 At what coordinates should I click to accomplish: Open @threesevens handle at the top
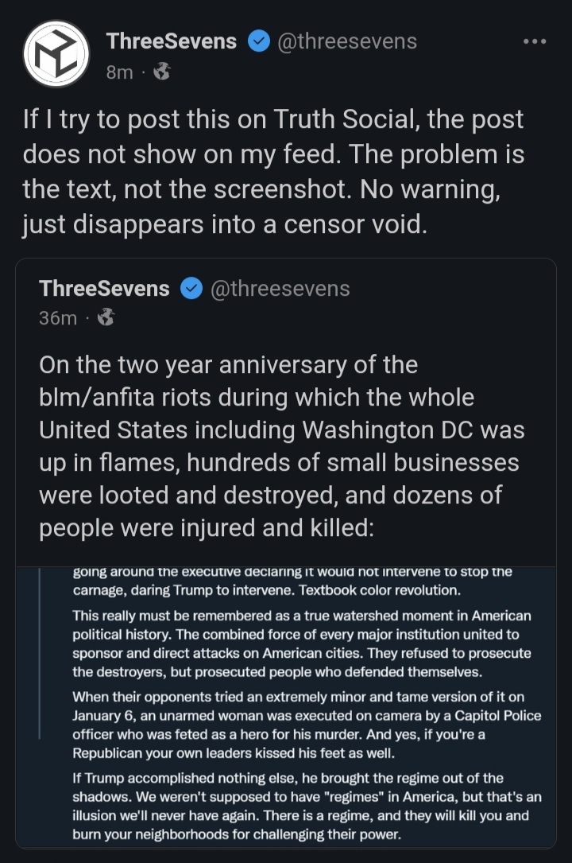point(347,41)
